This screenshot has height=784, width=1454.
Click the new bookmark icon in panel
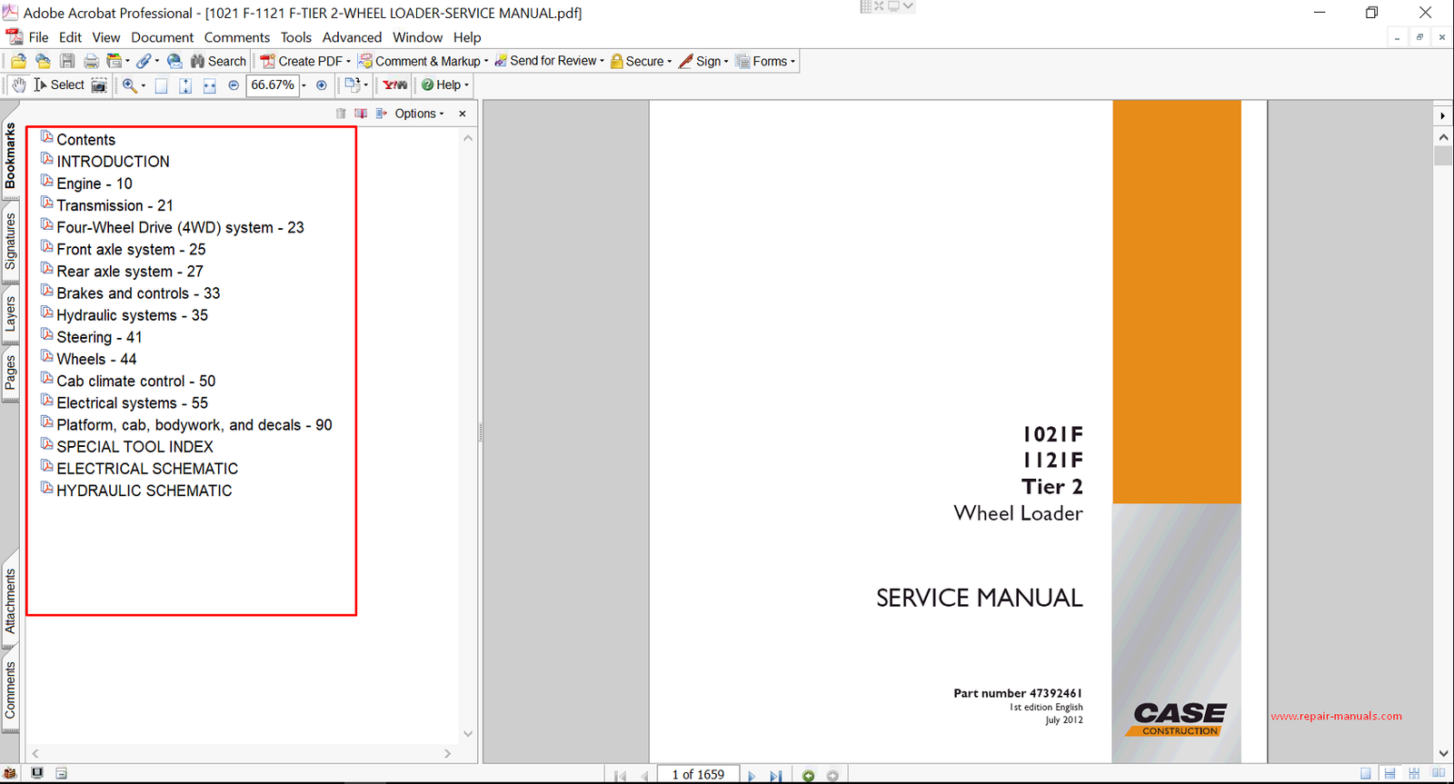point(361,114)
